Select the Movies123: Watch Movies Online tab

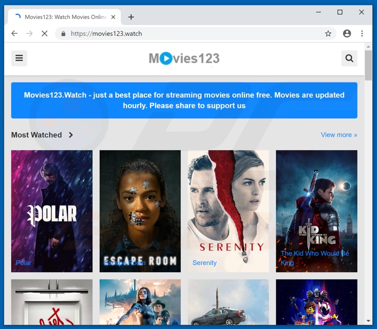tap(64, 17)
